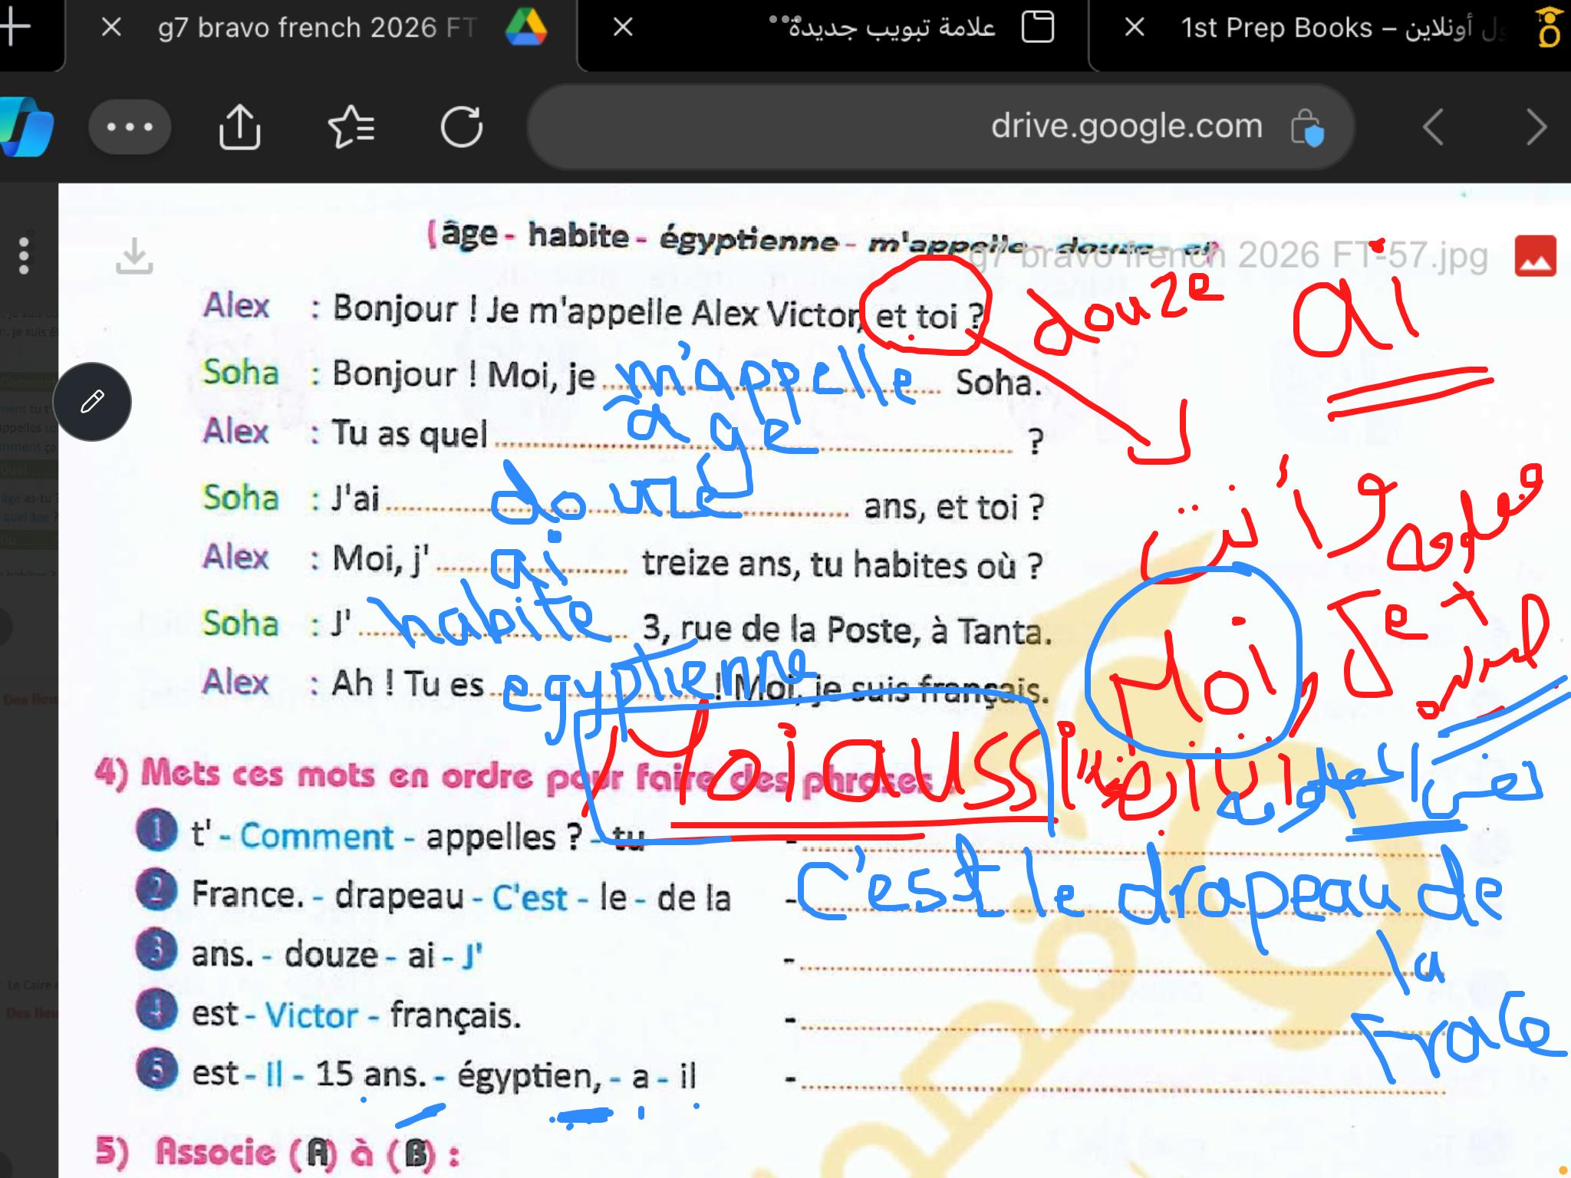Click the download arrow icon

coord(134,255)
